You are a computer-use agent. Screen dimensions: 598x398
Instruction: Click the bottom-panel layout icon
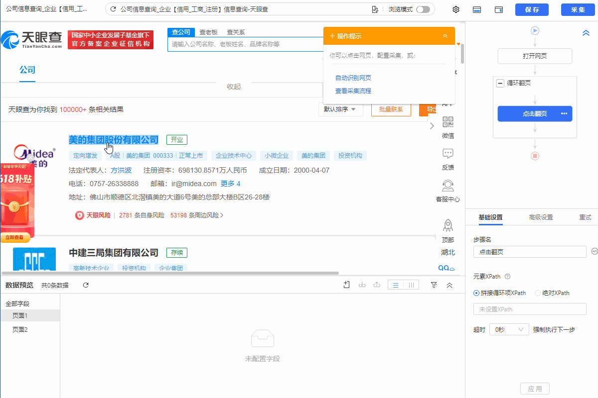tap(477, 9)
